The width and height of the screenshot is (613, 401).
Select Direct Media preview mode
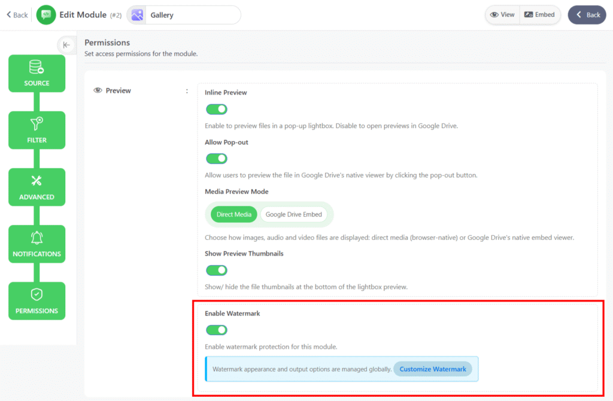coord(234,214)
